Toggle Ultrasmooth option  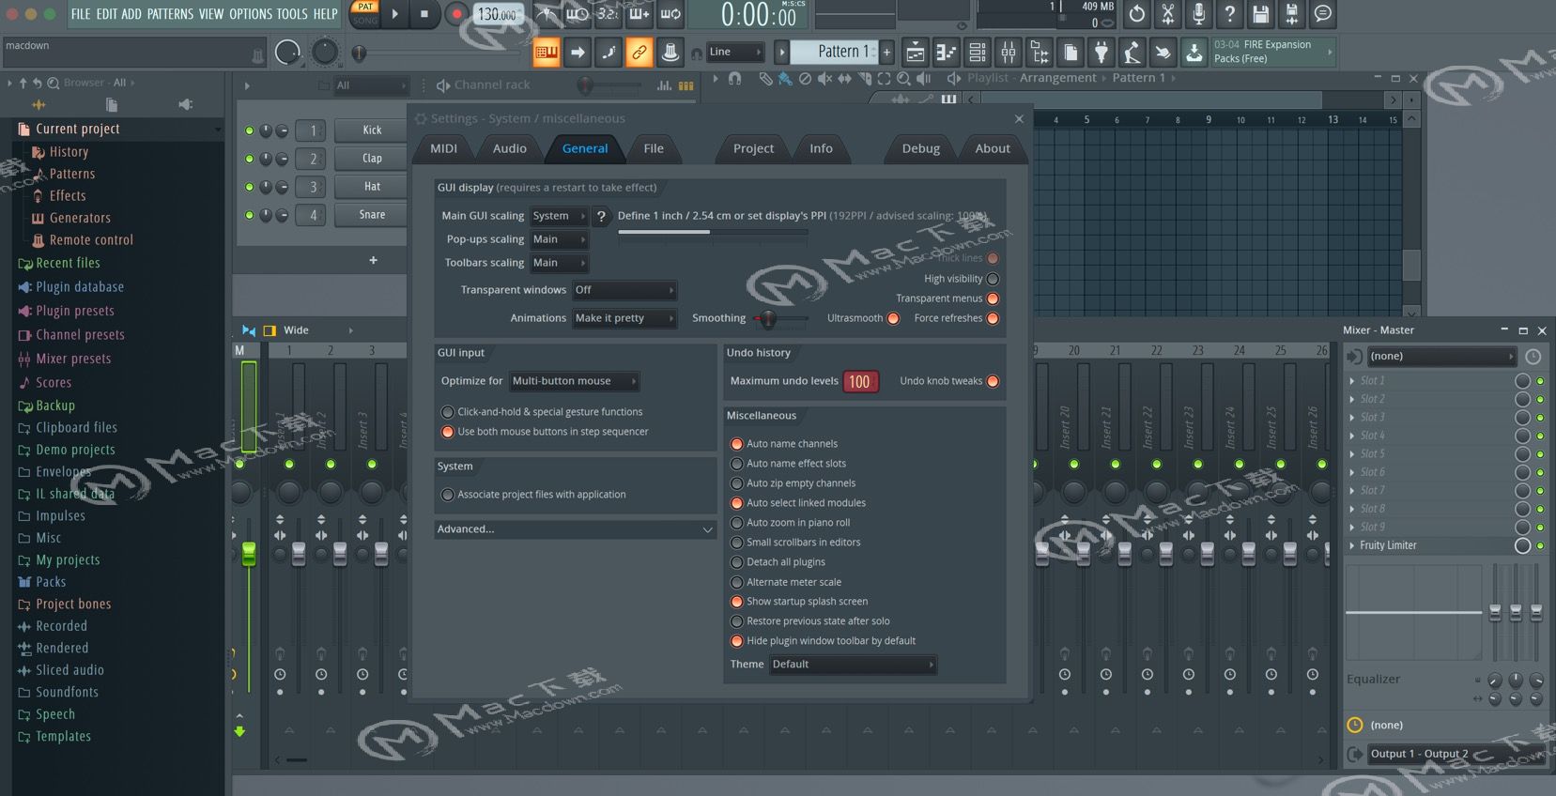click(x=893, y=318)
